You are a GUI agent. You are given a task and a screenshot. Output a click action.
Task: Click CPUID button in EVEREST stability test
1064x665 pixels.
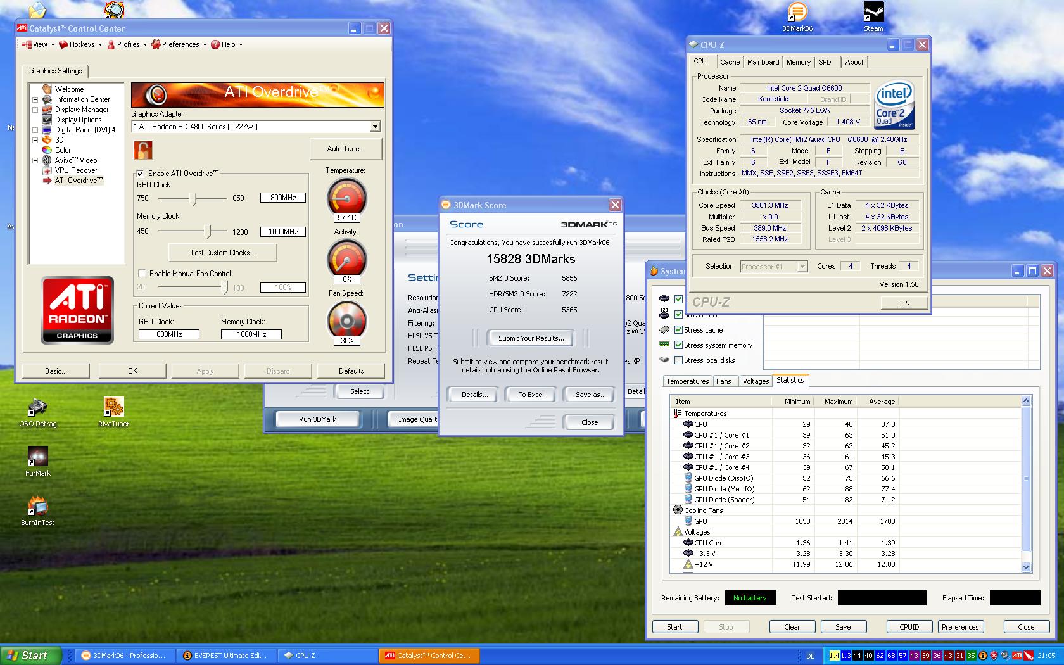[909, 627]
